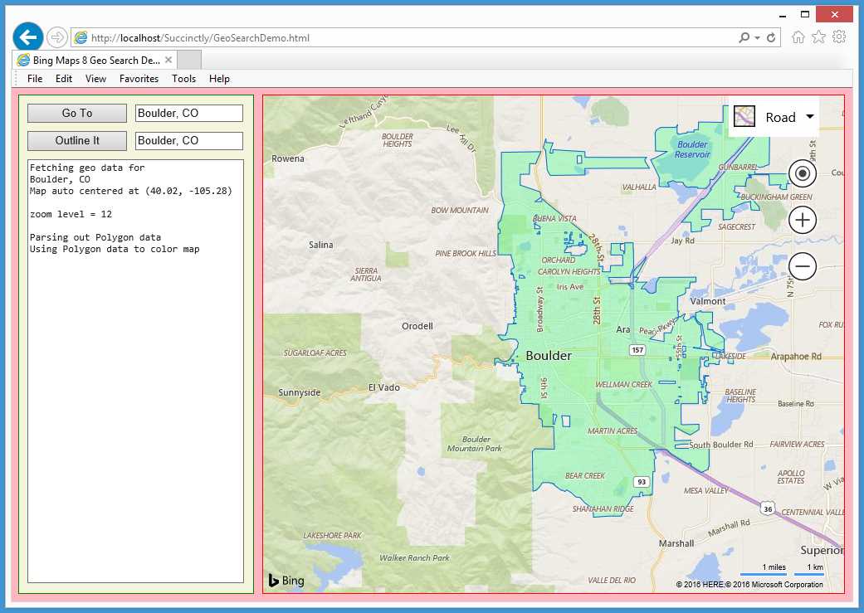Open the Tools menu
The height and width of the screenshot is (613, 864).
(184, 79)
